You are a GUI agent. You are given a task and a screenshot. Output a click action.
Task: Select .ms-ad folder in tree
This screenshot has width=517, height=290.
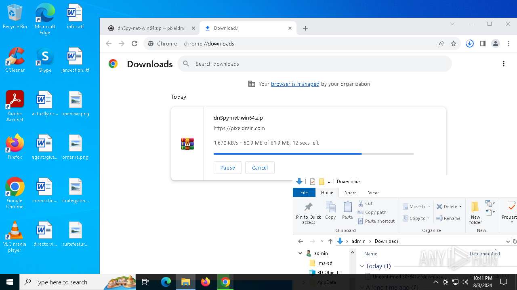point(321,263)
